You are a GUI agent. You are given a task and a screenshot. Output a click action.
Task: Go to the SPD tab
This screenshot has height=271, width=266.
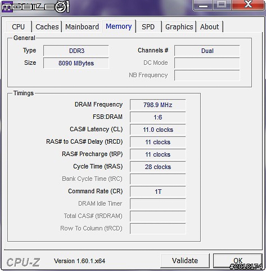point(148,26)
